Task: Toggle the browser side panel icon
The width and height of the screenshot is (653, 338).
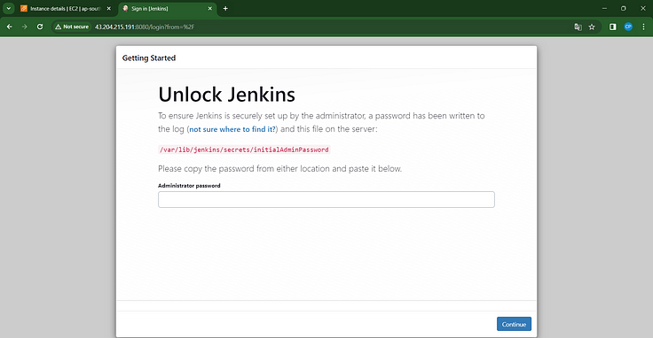Action: (612, 27)
